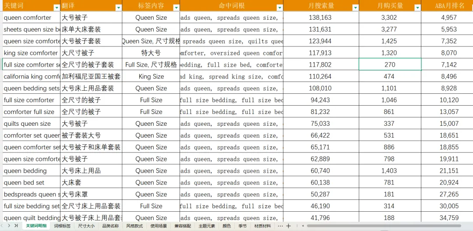Image resolution: width=473 pixels, height=231 pixels.
Task: Select cell containing 138,163 search volume
Action: tap(321, 18)
